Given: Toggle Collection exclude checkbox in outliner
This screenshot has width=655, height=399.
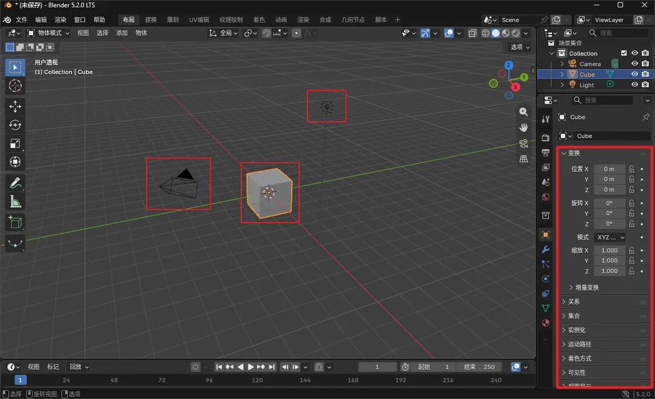Looking at the screenshot, I should (624, 53).
